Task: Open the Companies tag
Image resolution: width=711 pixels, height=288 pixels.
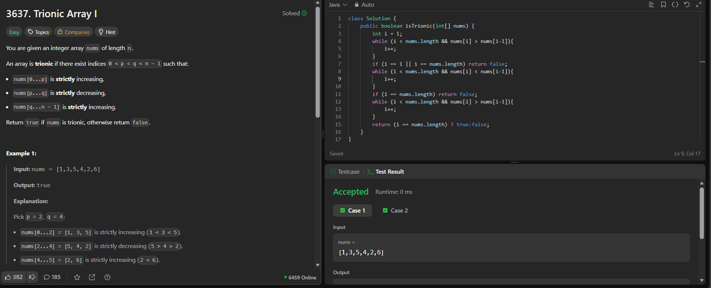Action: coord(73,32)
